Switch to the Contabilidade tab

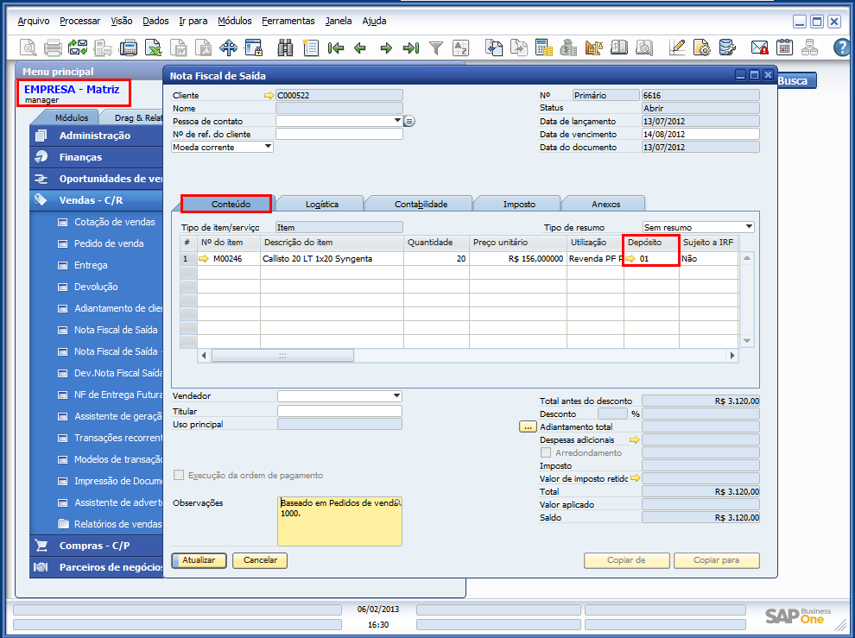point(421,204)
